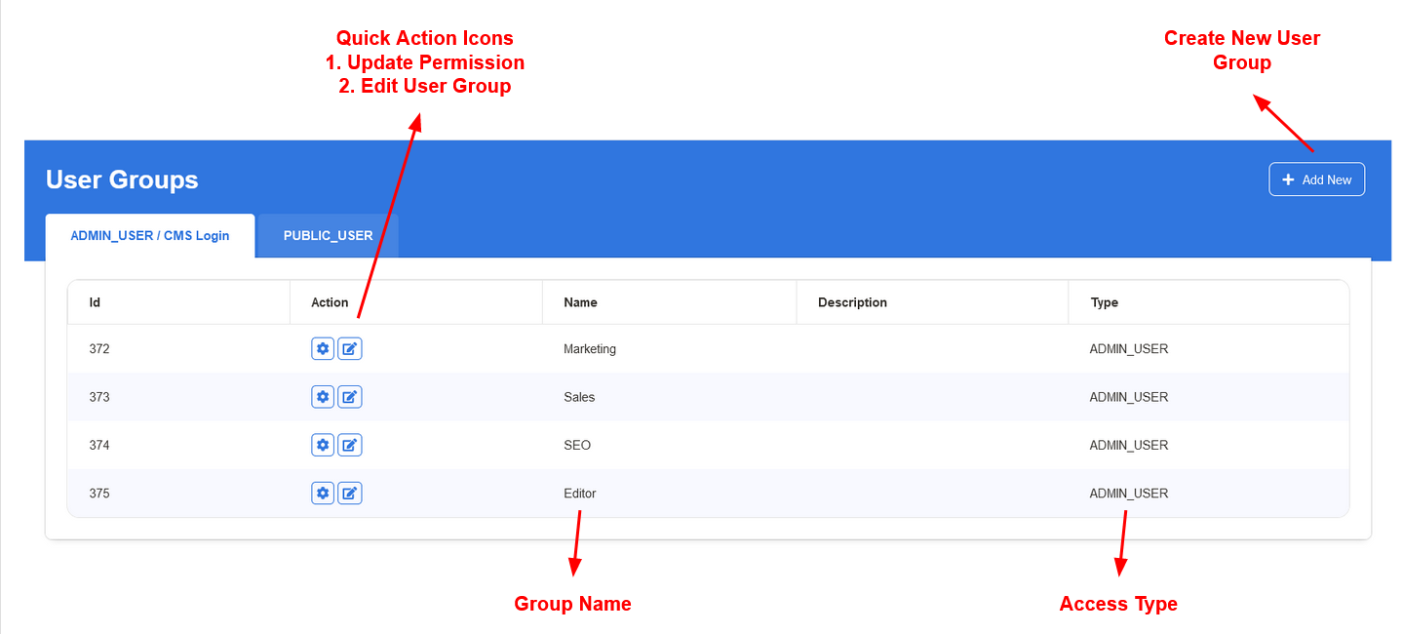Click the Add New button

pyautogui.click(x=1316, y=179)
